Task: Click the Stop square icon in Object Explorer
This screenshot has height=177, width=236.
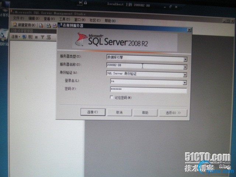Action: coord(36,37)
